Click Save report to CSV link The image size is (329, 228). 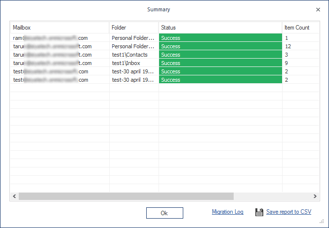[288, 212]
